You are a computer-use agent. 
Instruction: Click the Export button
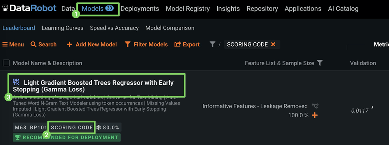point(187,44)
